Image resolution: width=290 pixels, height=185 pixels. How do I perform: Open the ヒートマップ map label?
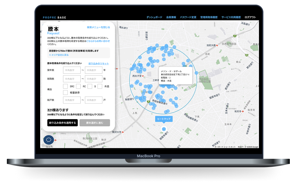pos(164,119)
